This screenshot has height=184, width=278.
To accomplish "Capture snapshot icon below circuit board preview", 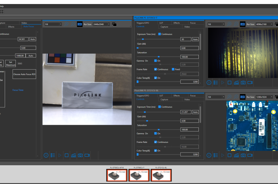I will click(x=243, y=155).
